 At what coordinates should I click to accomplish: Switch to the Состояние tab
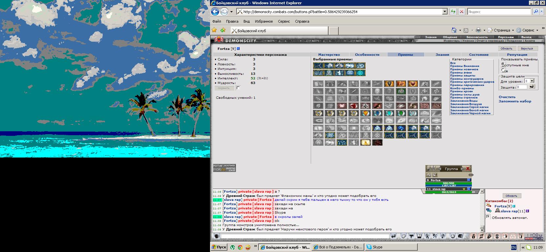click(x=479, y=55)
